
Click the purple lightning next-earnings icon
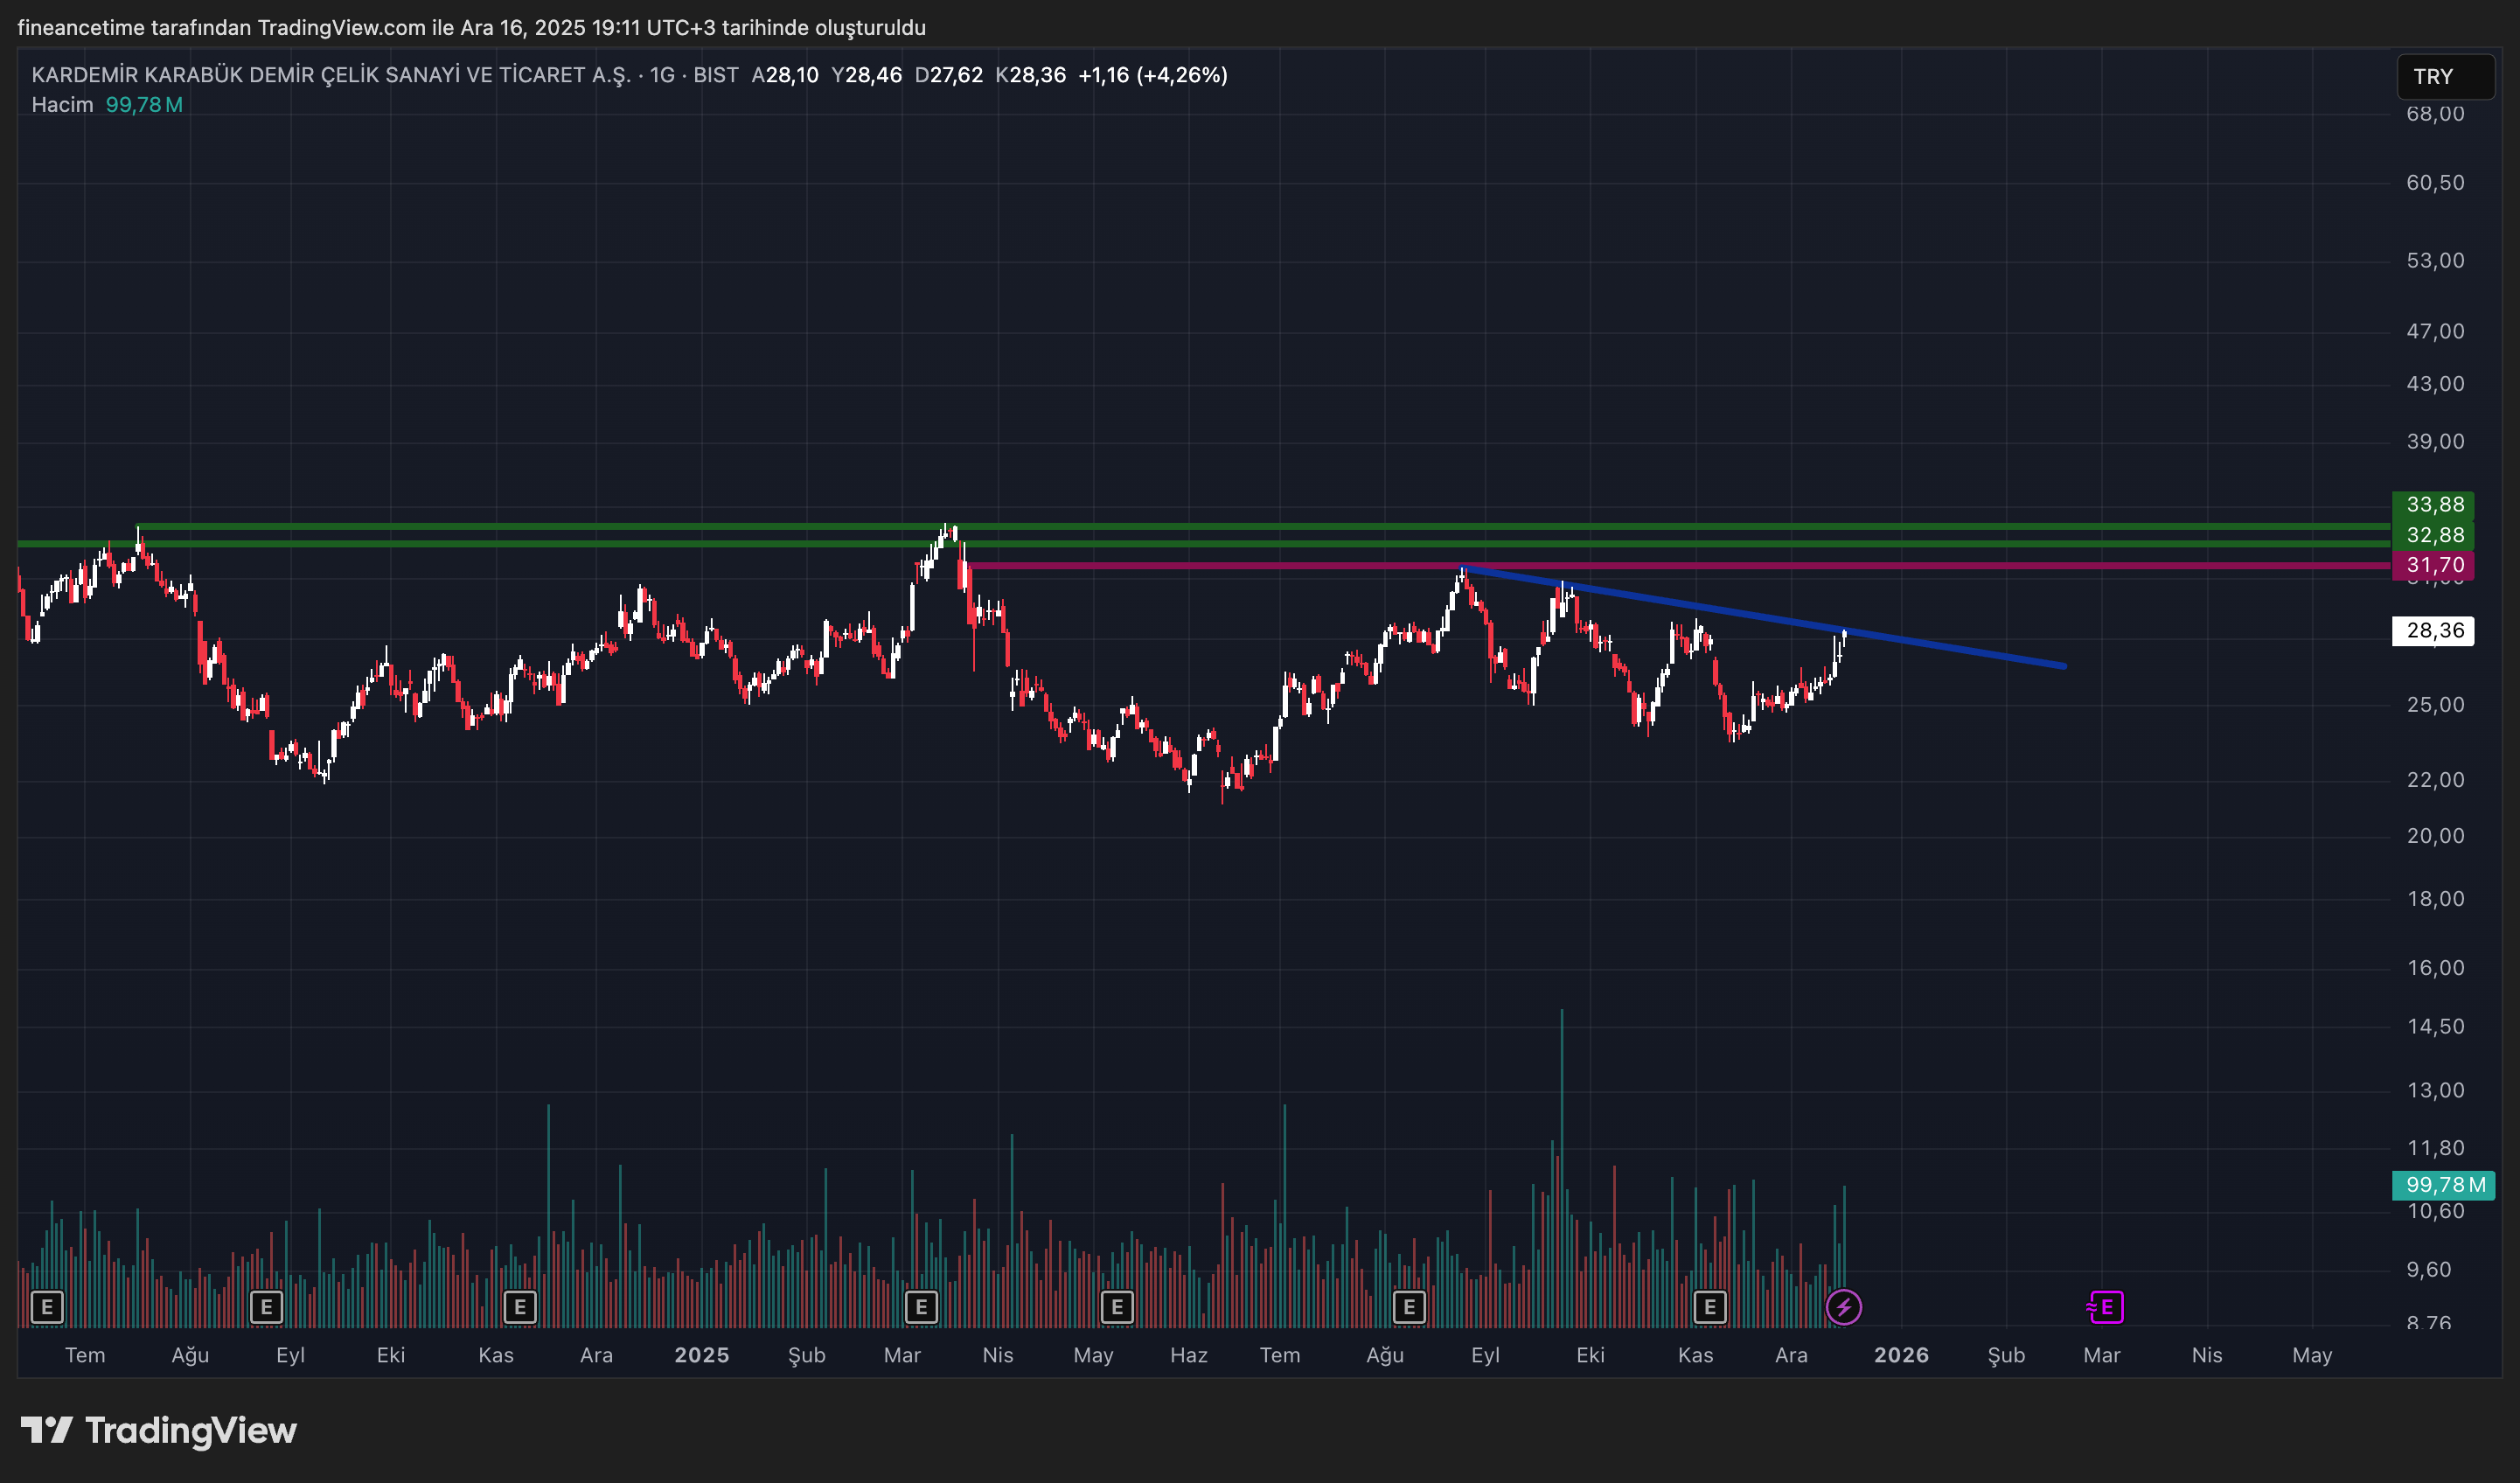coord(1846,1306)
